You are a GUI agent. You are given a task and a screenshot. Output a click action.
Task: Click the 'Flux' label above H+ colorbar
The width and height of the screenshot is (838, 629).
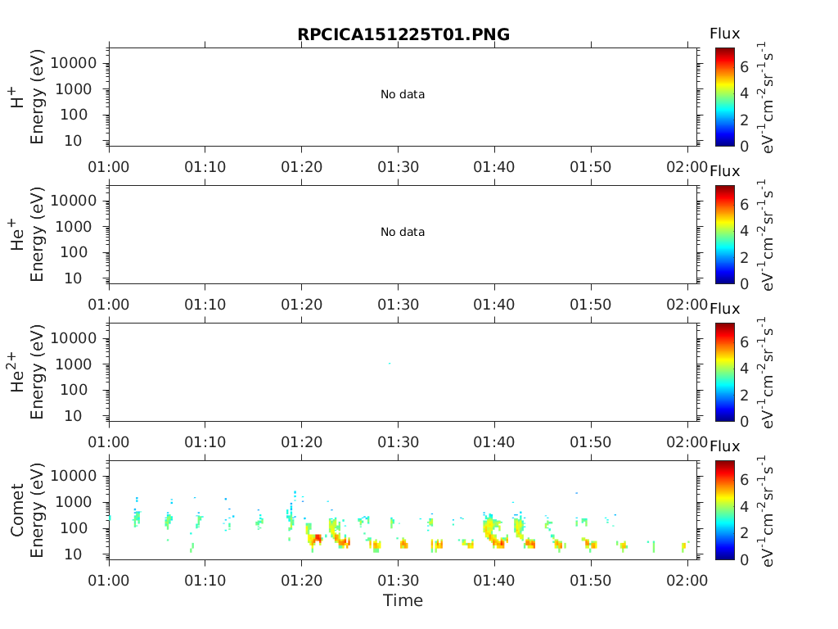tap(725, 34)
